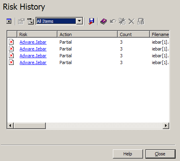
Task: Open the properties toolbar icon
Action: click(x=21, y=21)
